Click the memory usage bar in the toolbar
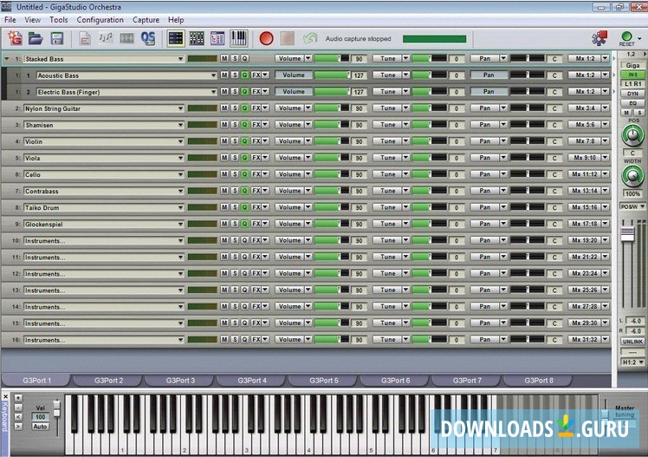 (x=434, y=39)
